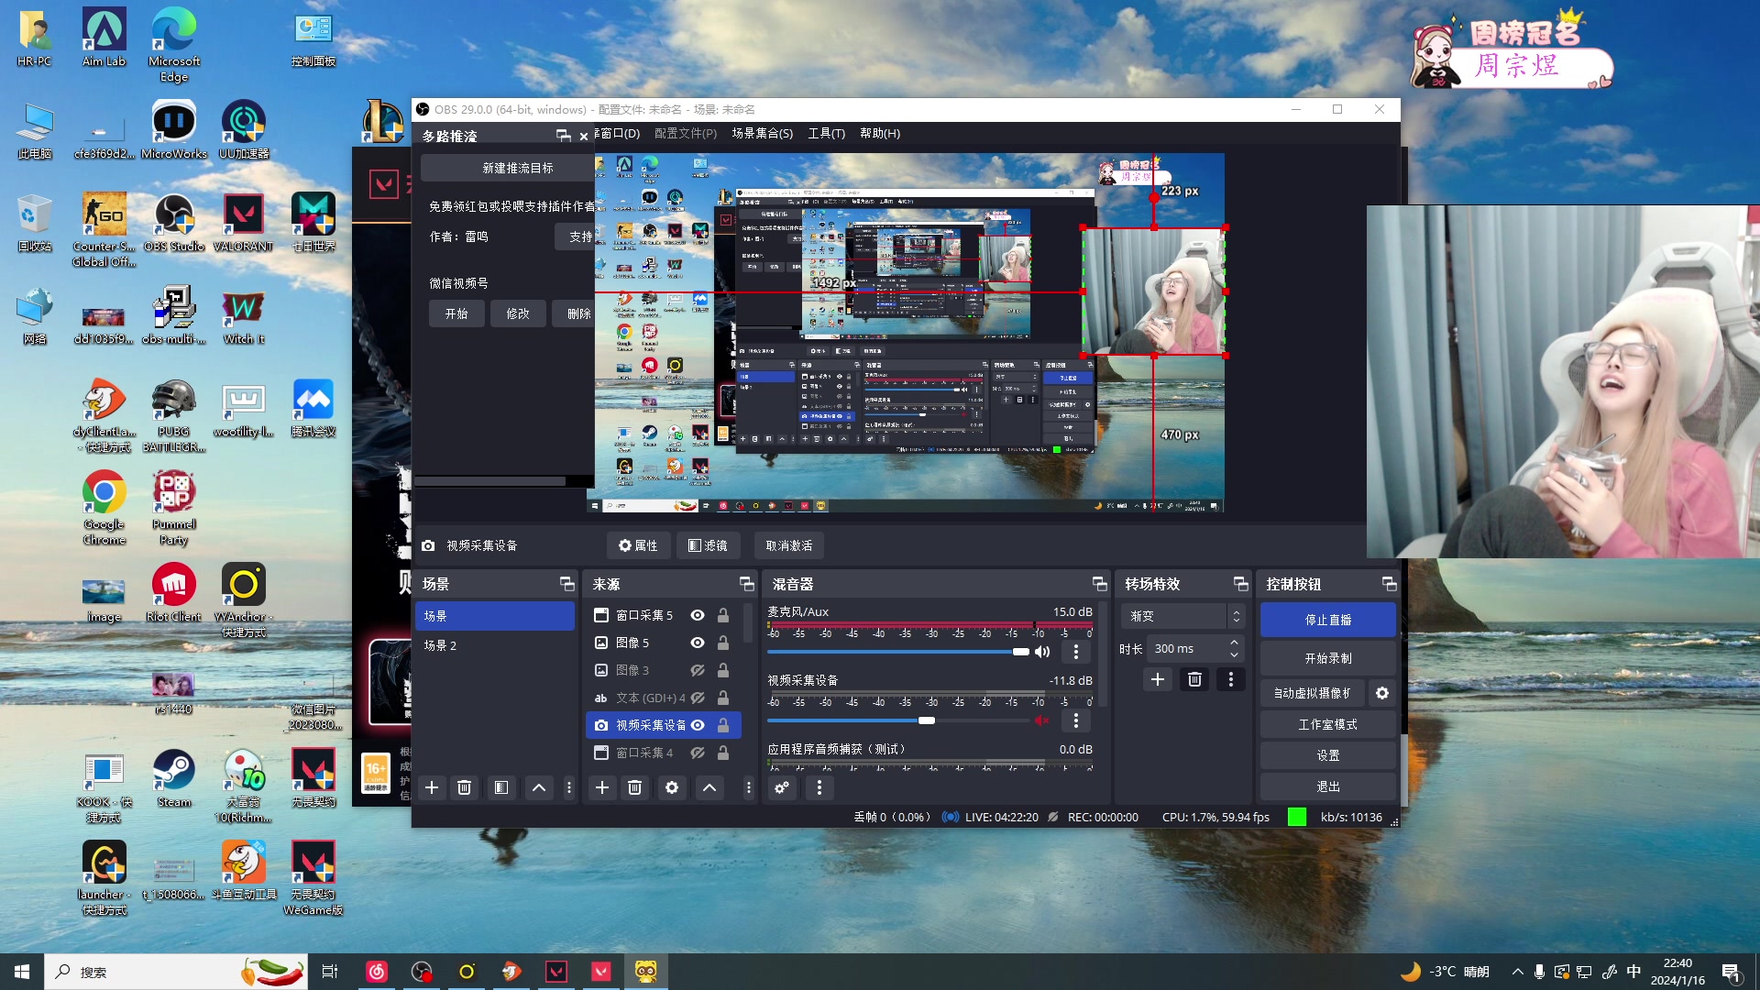Viewport: 1760px width, 990px height.
Task: Open 视频采集设备 mixer three-dot menu
Action: coord(1076,720)
